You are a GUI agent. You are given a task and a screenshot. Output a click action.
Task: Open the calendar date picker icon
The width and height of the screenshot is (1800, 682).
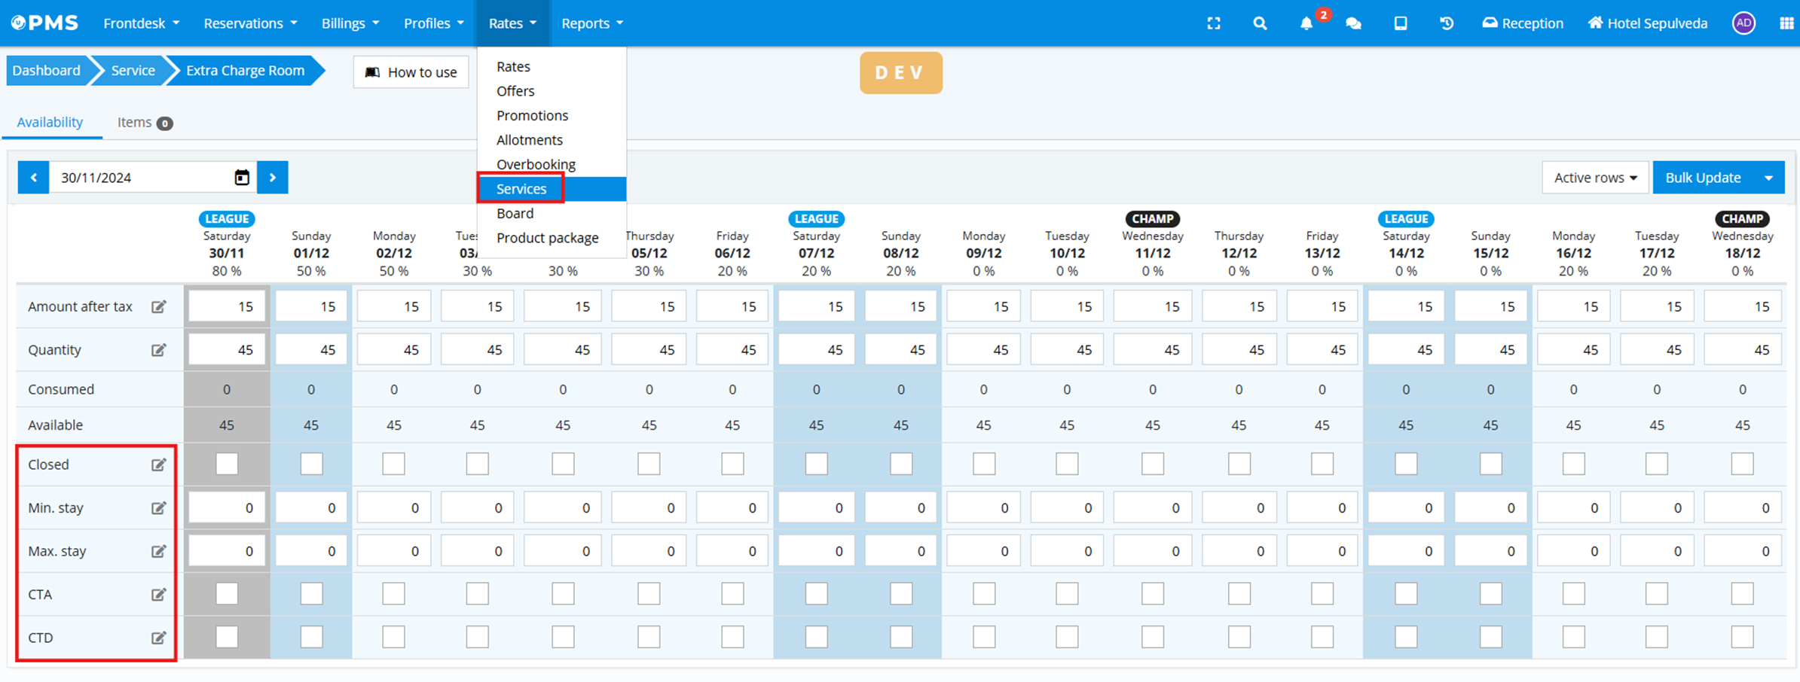pos(242,178)
